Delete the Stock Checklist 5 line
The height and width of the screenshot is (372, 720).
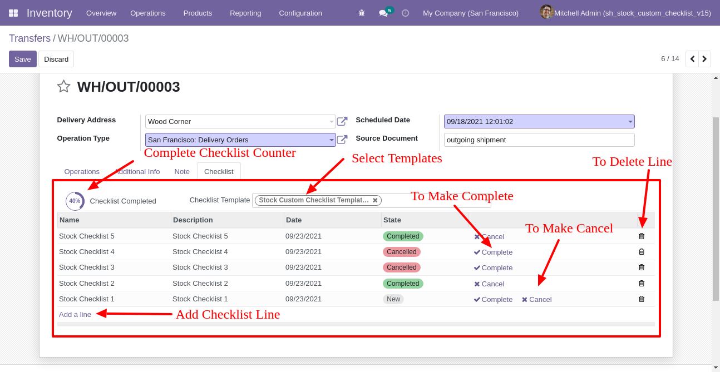642,236
